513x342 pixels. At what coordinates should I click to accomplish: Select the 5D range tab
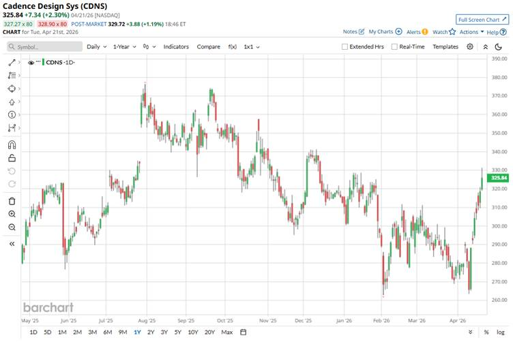coord(48,332)
